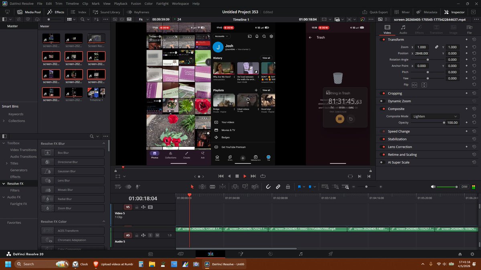Mute audio track A5
The width and height of the screenshot is (481, 270).
point(157,235)
